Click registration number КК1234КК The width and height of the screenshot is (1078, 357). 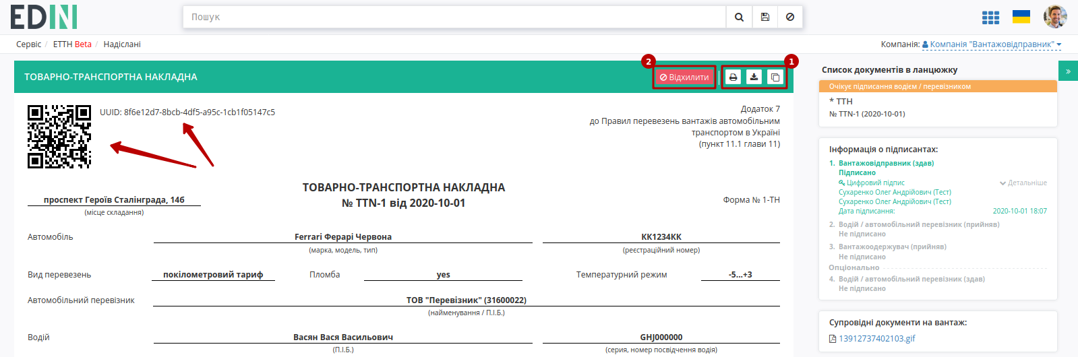(661, 237)
